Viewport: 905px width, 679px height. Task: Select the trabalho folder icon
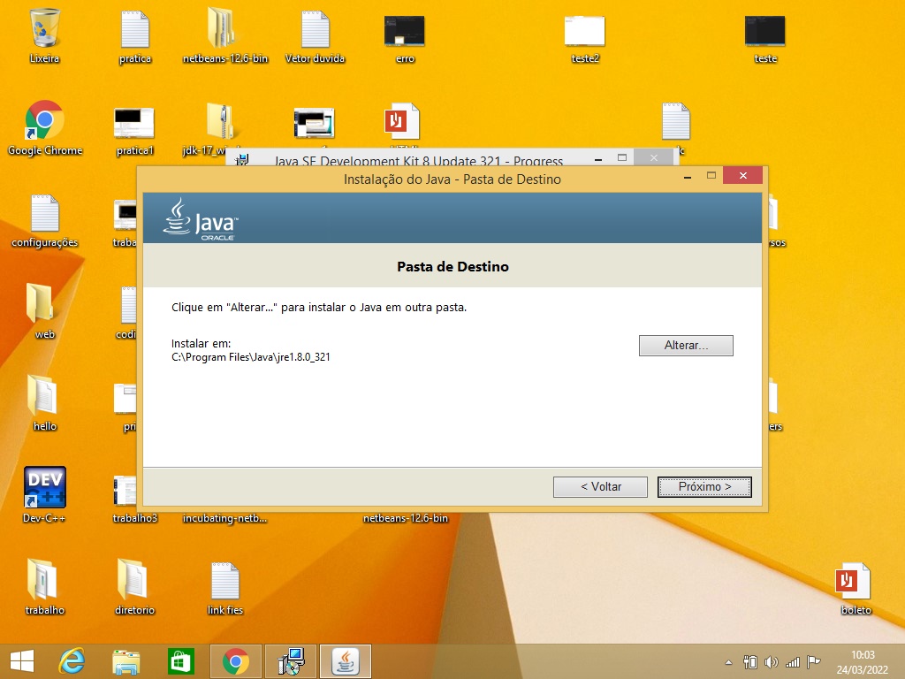pyautogui.click(x=44, y=586)
